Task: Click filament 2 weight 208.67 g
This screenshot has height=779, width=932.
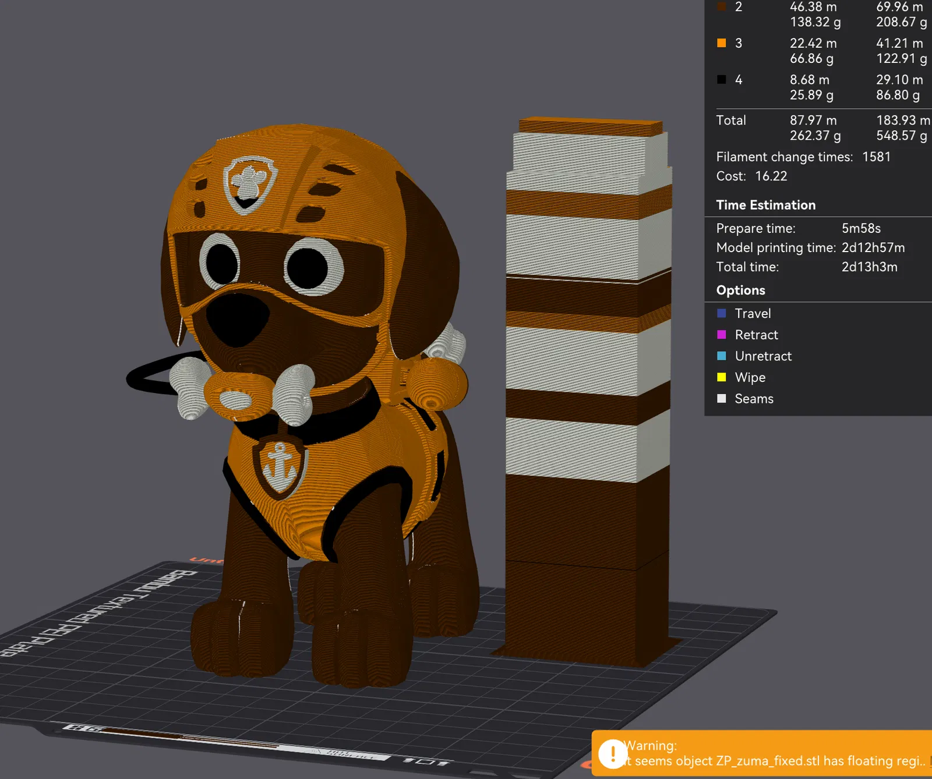Action: click(902, 22)
